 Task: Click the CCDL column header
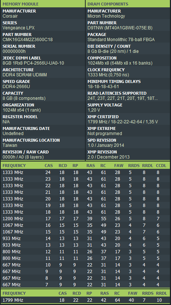point(161,166)
